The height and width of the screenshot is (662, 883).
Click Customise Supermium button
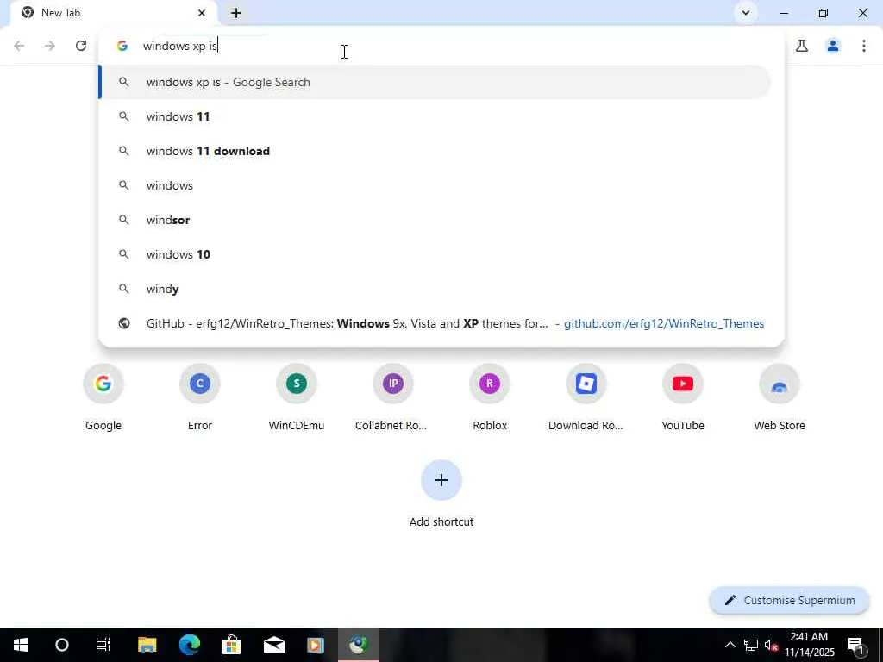point(790,600)
